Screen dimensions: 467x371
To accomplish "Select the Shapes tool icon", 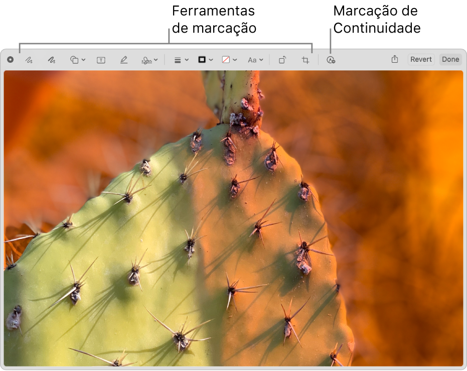I will [74, 60].
